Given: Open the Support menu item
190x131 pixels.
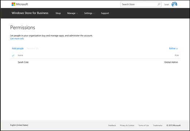Looking at the screenshot, I should [105, 13].
